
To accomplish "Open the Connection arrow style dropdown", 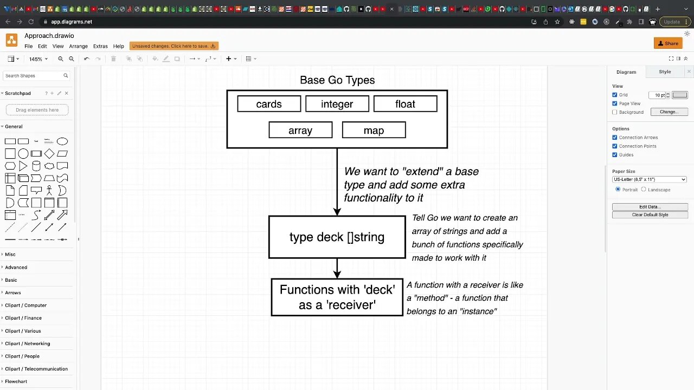I will point(195,59).
